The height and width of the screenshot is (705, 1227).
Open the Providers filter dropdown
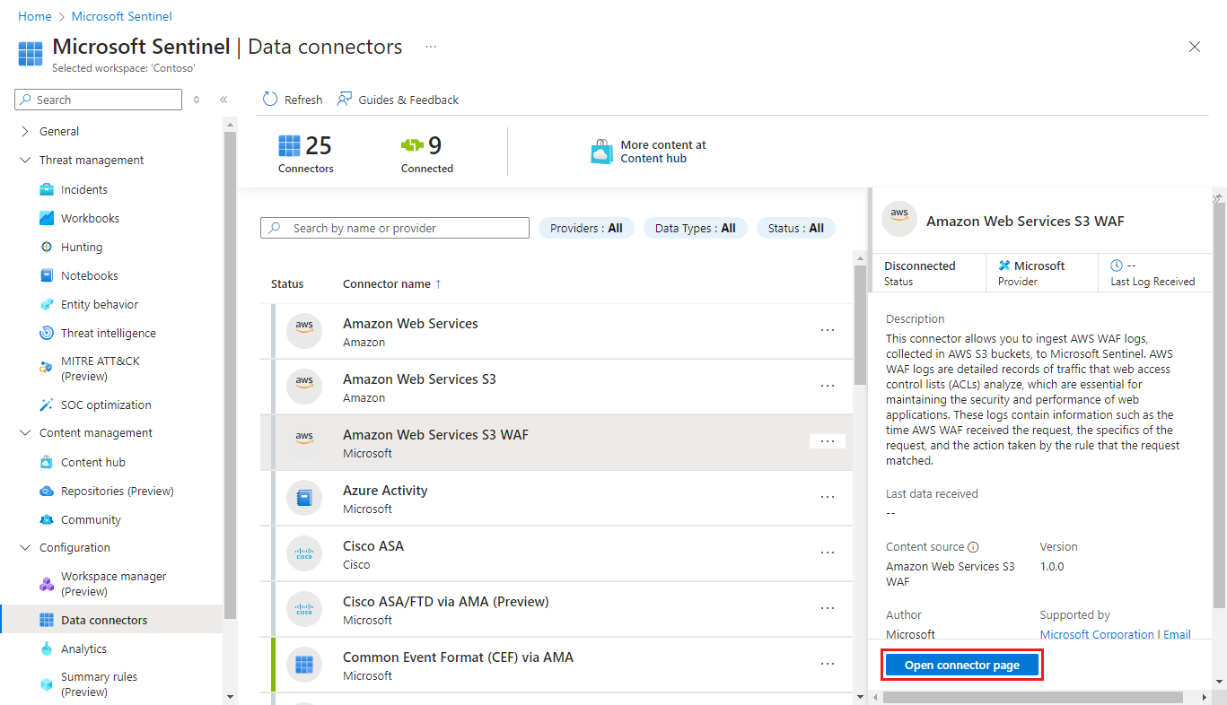tap(586, 228)
